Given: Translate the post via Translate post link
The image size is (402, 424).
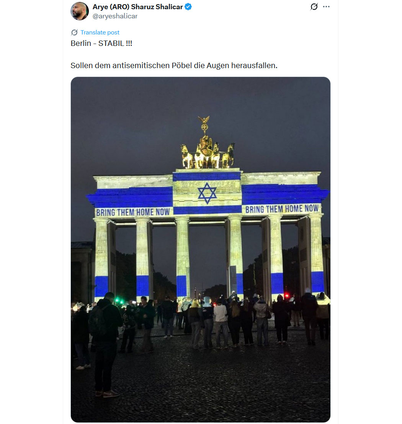Looking at the screenshot, I should coord(100,33).
